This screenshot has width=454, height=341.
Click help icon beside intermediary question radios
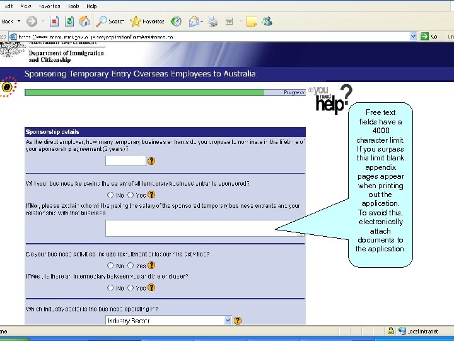(x=151, y=287)
